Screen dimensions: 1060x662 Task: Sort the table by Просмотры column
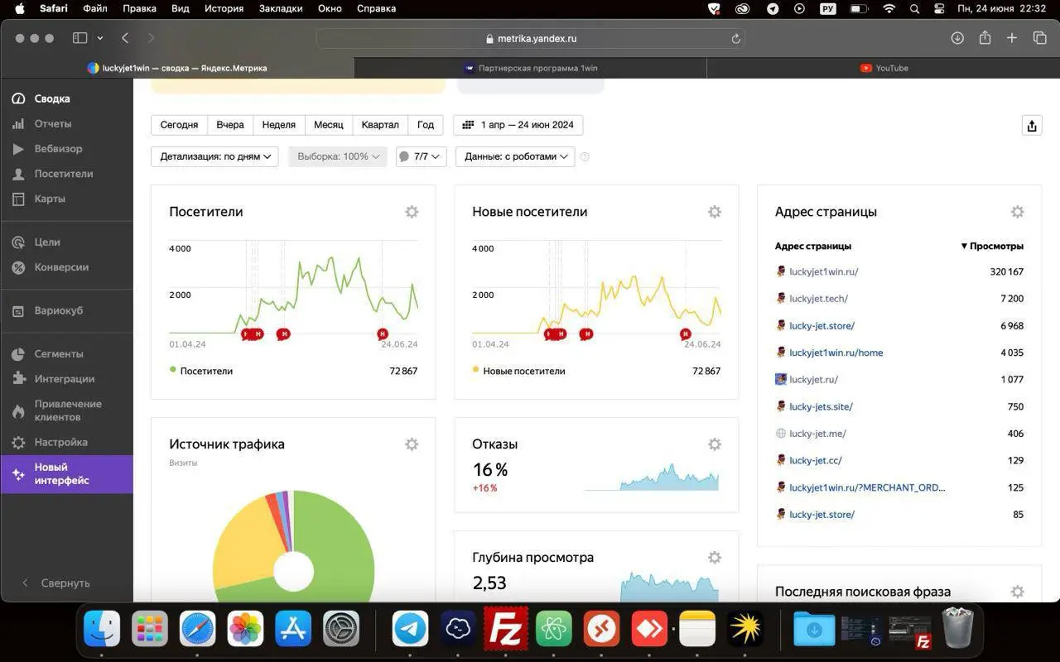click(x=992, y=246)
